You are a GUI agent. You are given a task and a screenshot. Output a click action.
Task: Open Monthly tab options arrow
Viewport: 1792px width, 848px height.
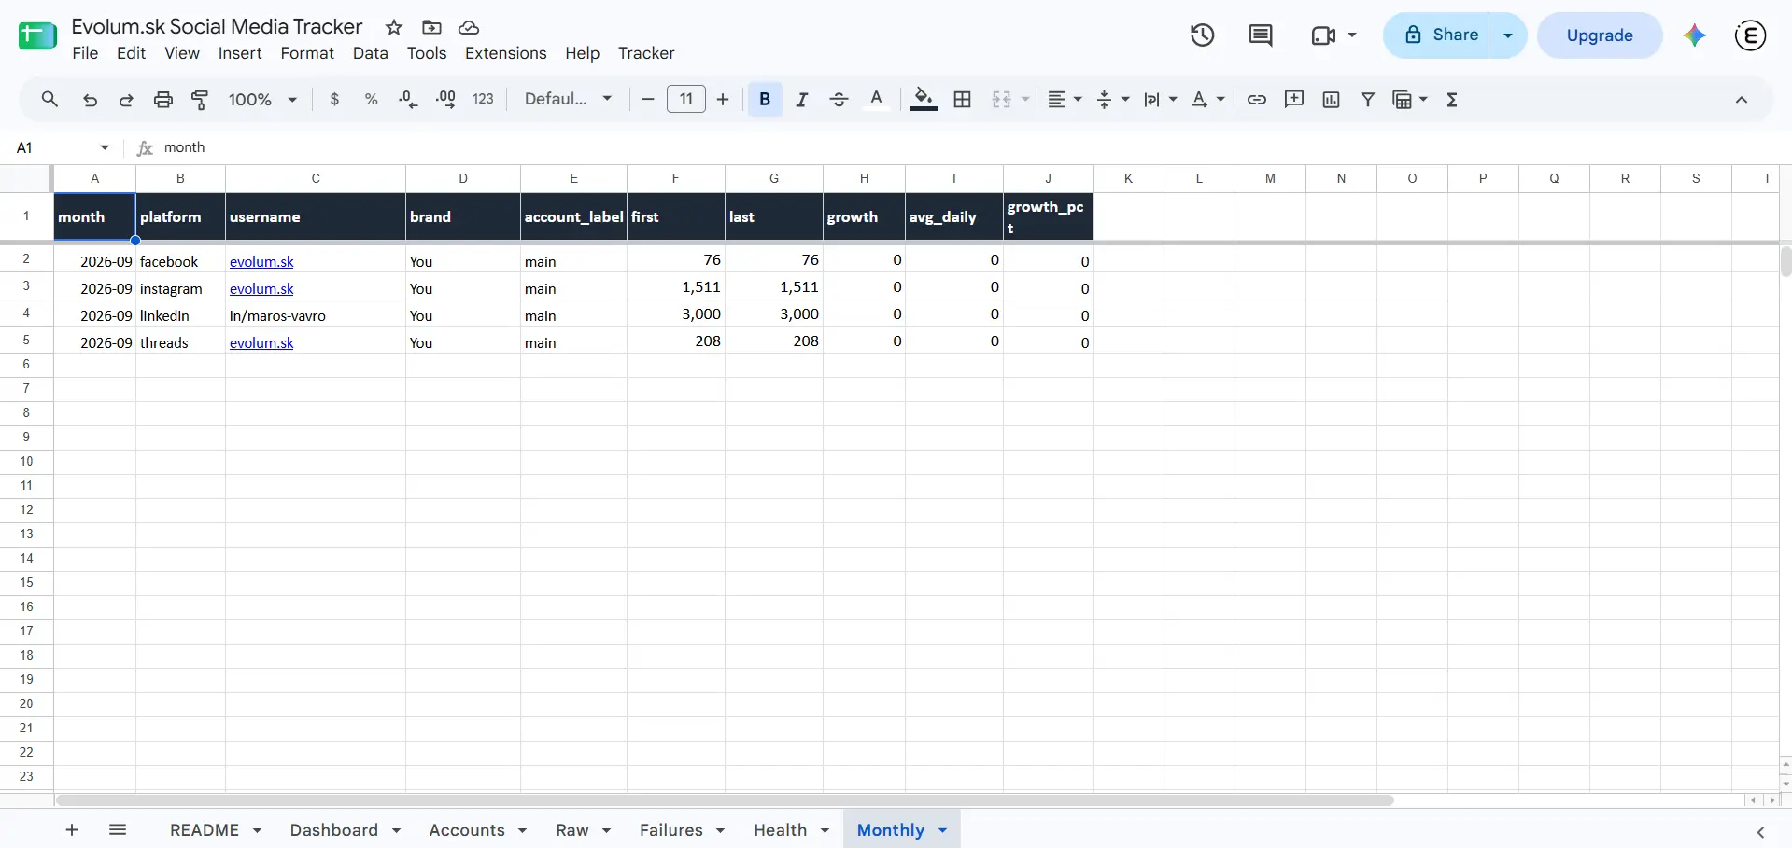coord(943,830)
